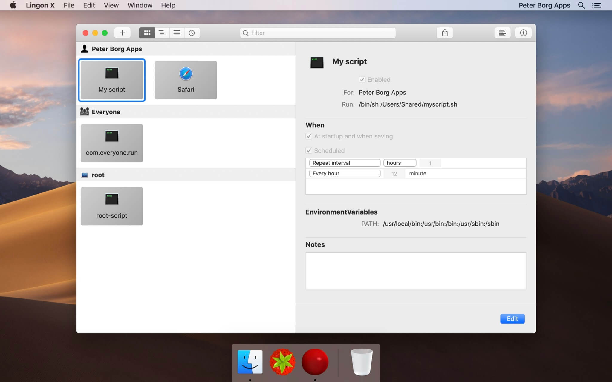
Task: Open the File menu
Action: click(69, 5)
